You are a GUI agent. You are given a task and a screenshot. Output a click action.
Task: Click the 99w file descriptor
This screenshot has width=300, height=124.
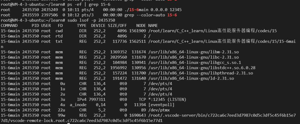61,115
